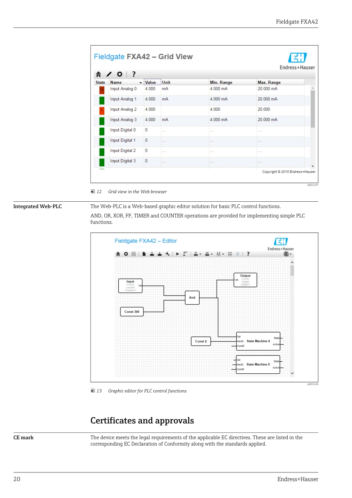Click the Integrated Web-PLC side heading
Screen dimensions: 352x498
37,206
